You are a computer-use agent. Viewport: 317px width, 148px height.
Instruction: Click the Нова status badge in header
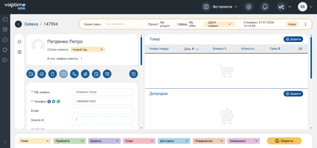[x=292, y=24]
